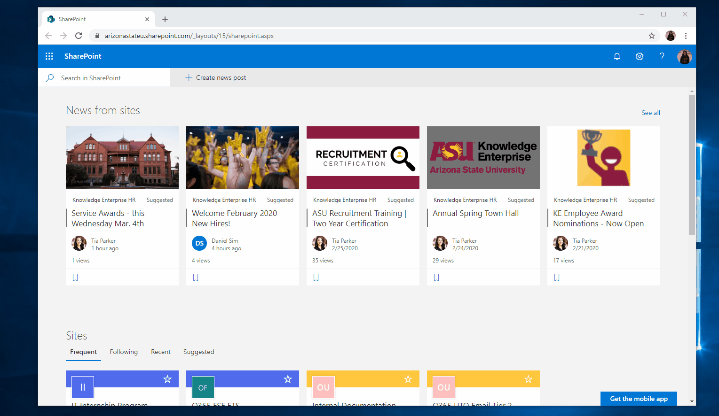The width and height of the screenshot is (719, 416).
Task: Open the notifications bell
Action: coord(617,56)
